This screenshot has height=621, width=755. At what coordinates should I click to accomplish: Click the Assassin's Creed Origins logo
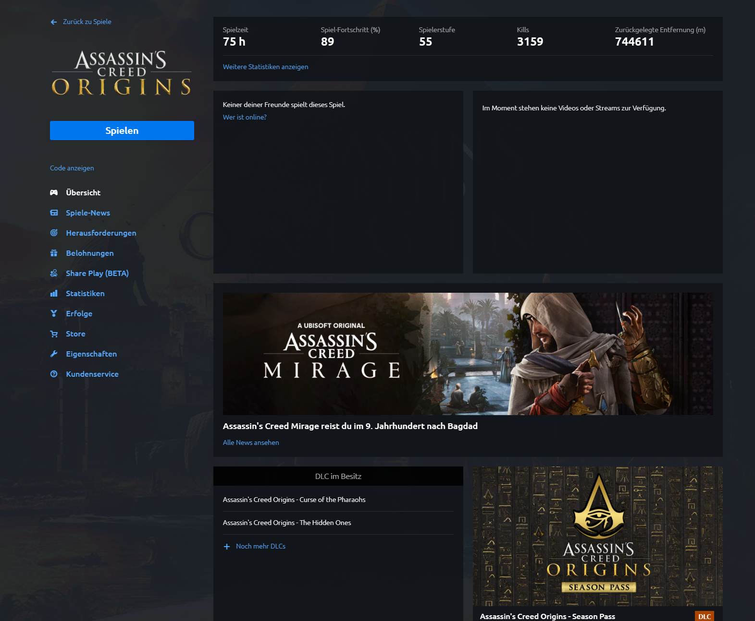(122, 72)
